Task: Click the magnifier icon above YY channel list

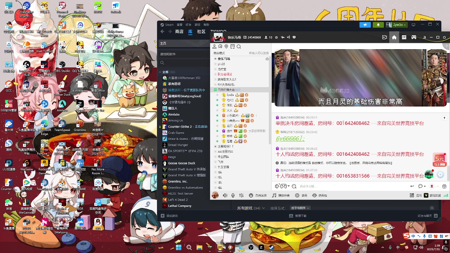Action: (239, 46)
